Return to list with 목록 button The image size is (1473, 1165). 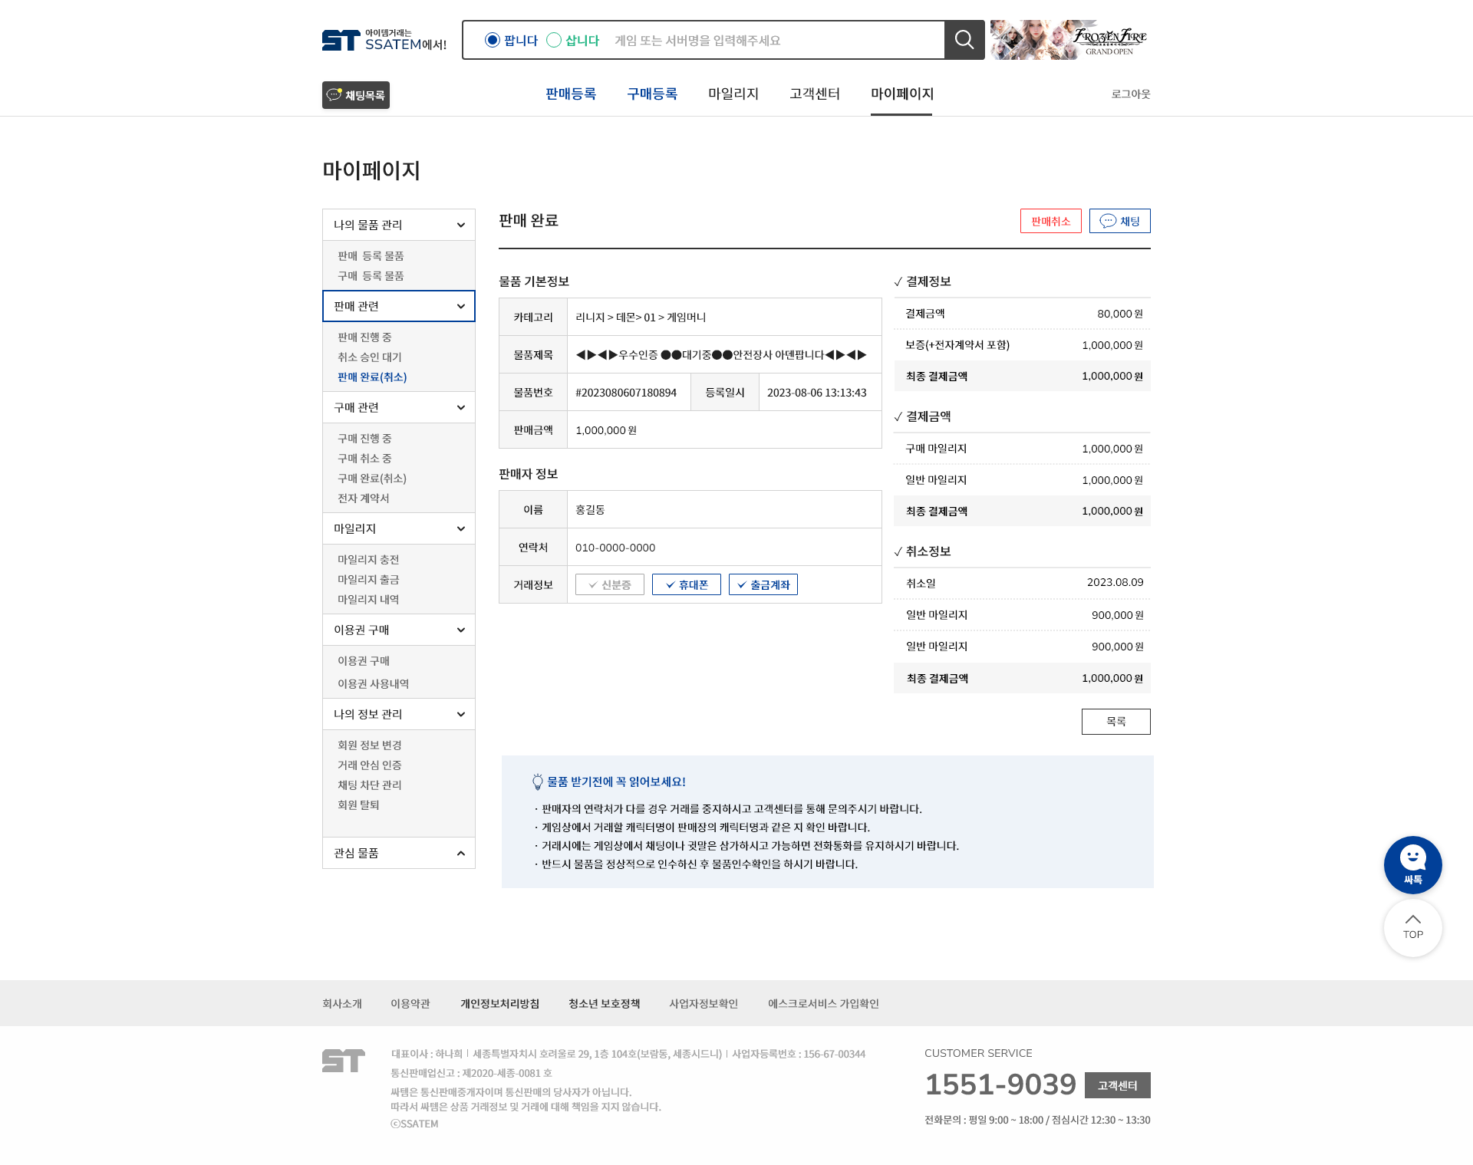(x=1116, y=722)
